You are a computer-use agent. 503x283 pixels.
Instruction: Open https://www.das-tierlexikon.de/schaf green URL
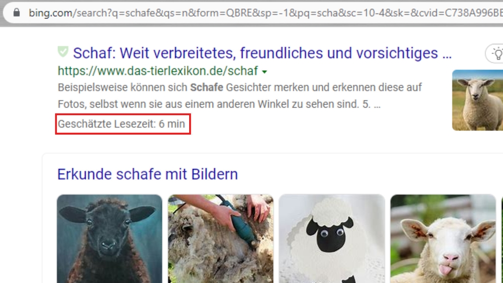[x=158, y=71]
